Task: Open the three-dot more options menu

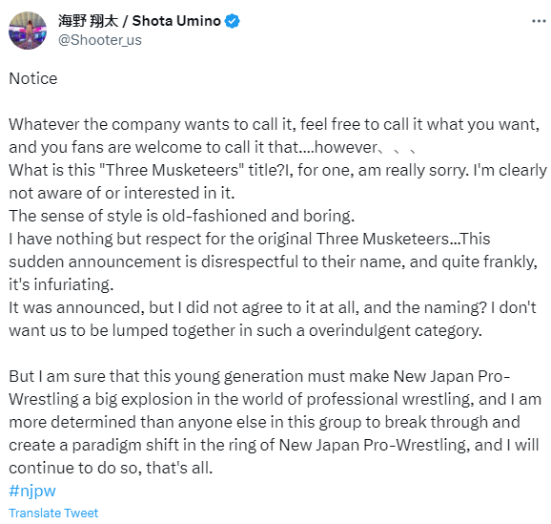Action: [x=539, y=21]
